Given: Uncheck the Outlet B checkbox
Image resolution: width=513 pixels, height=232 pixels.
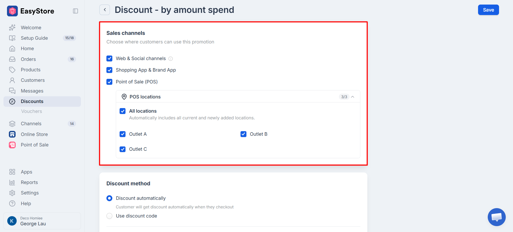Looking at the screenshot, I should click(243, 134).
